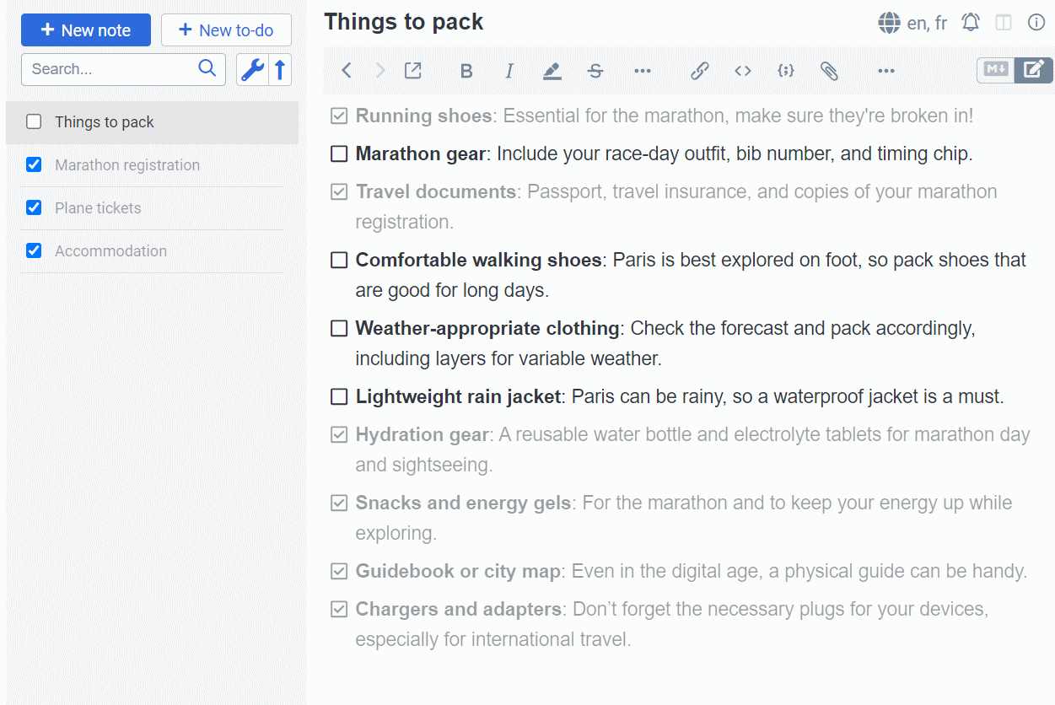Reverse sort order arrow
Screen dimensions: 1055x705
[280, 69]
